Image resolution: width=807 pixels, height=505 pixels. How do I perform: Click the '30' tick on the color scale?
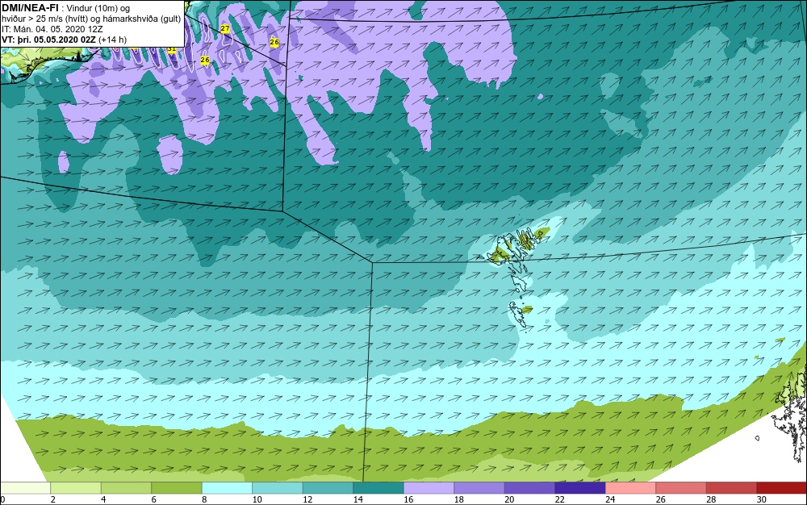point(761,499)
